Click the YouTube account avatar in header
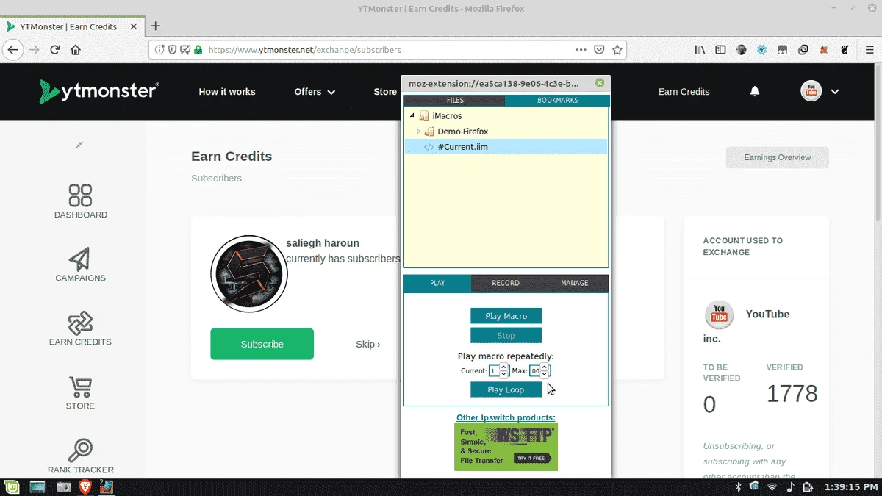The height and width of the screenshot is (496, 882). 811,91
